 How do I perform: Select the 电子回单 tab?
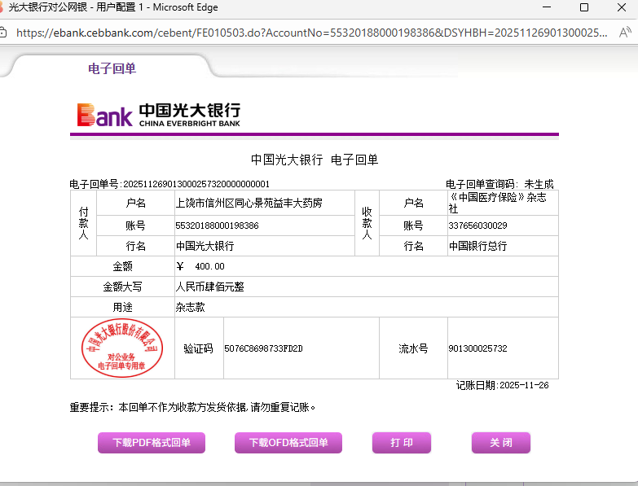(x=112, y=68)
